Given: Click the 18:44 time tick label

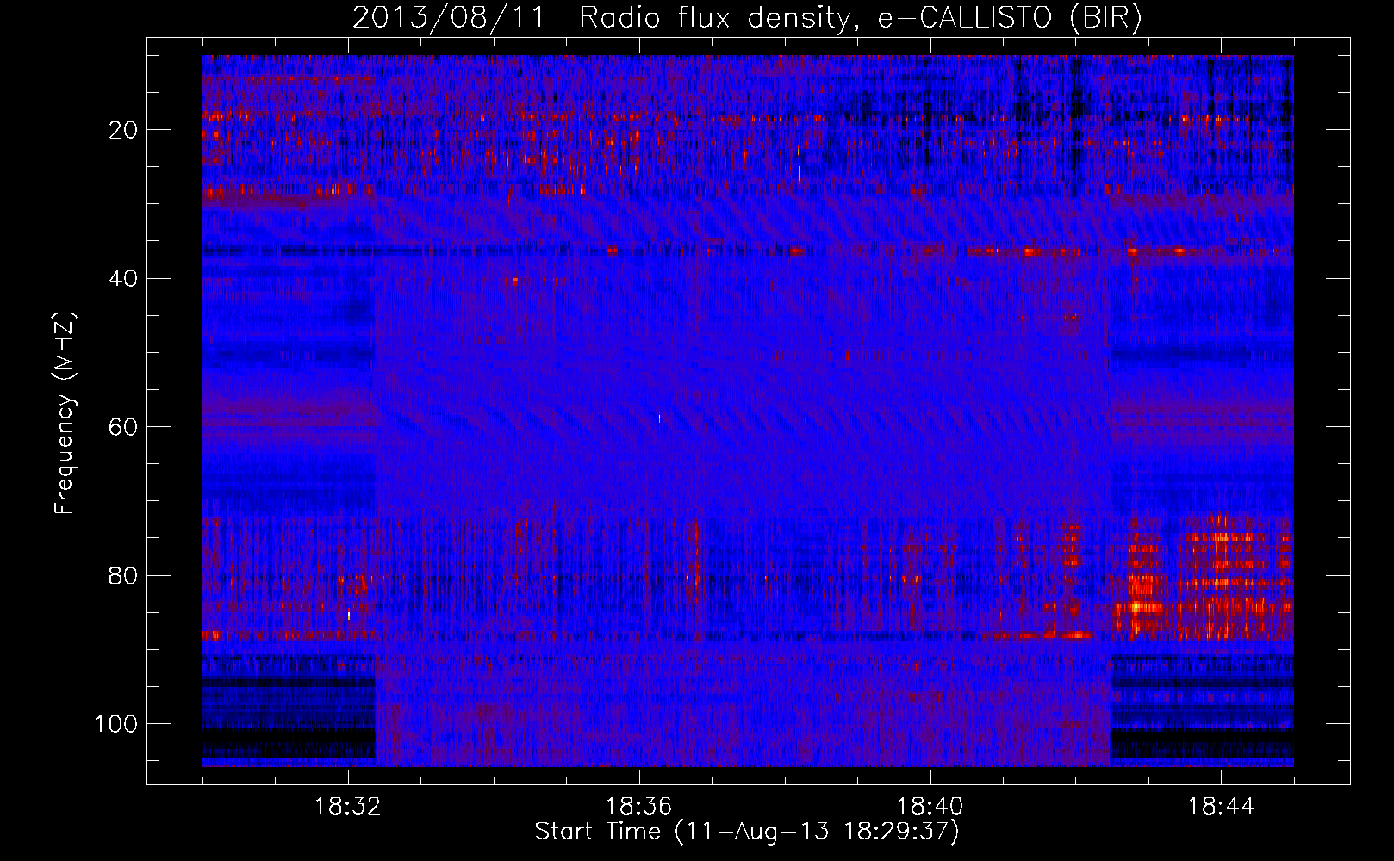Looking at the screenshot, I should click(x=1221, y=807).
